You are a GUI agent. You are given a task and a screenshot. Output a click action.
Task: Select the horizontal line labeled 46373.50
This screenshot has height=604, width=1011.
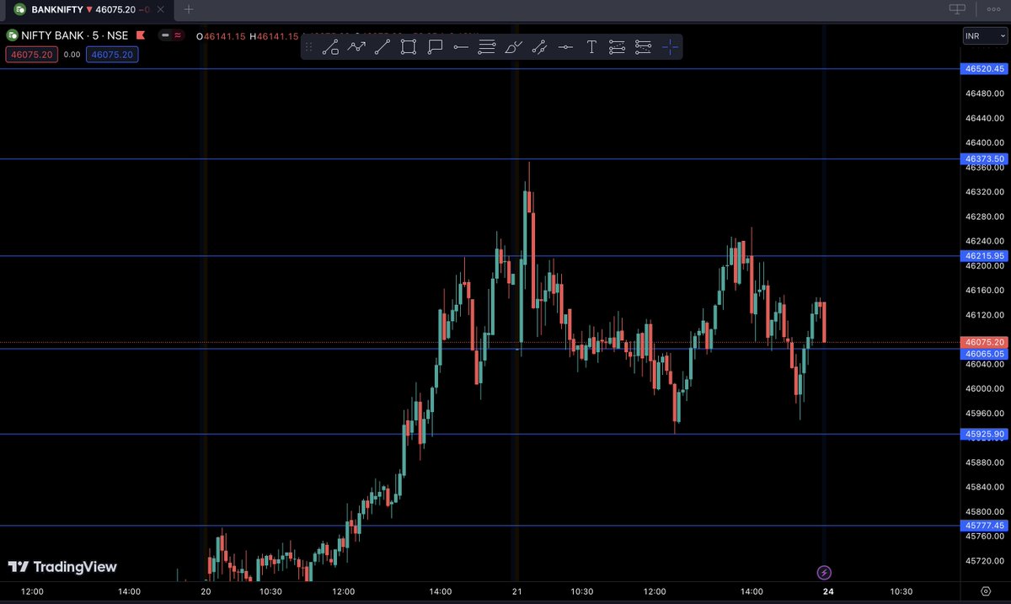pos(480,158)
